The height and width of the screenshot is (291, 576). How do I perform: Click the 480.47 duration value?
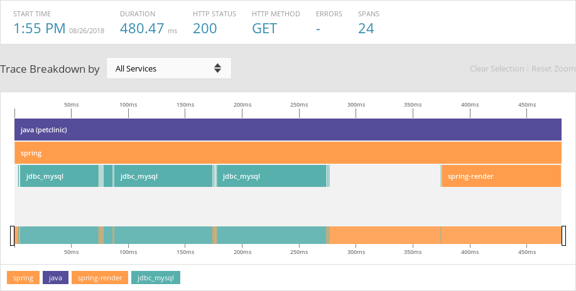(x=142, y=28)
